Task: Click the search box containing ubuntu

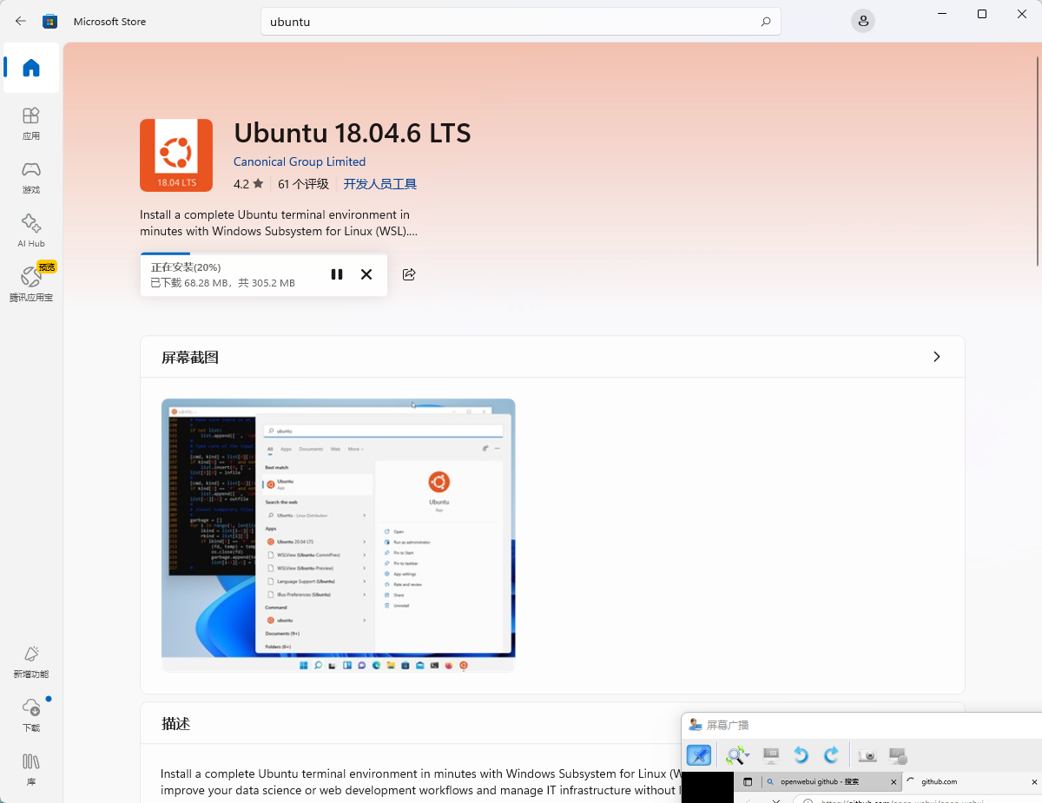Action: click(521, 22)
